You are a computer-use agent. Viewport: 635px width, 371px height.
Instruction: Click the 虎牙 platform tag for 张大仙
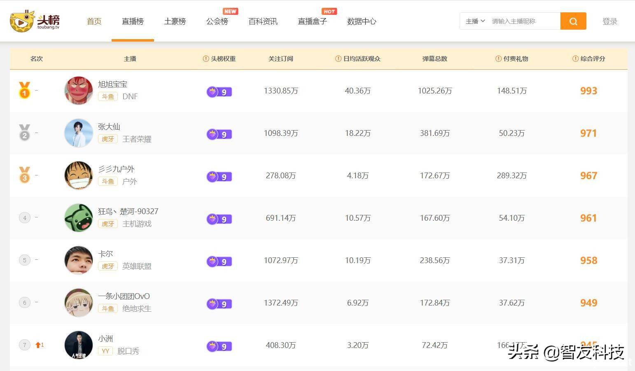click(108, 139)
